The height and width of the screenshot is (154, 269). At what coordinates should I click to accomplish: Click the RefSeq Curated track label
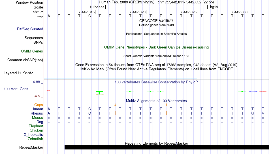click(30, 29)
